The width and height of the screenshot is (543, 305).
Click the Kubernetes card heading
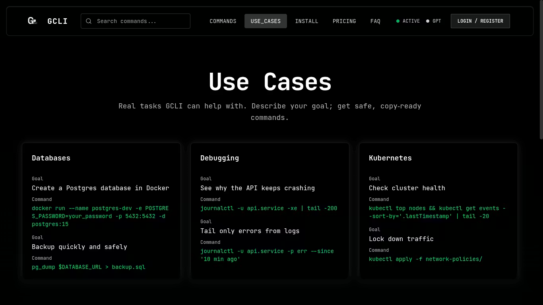[390, 158]
